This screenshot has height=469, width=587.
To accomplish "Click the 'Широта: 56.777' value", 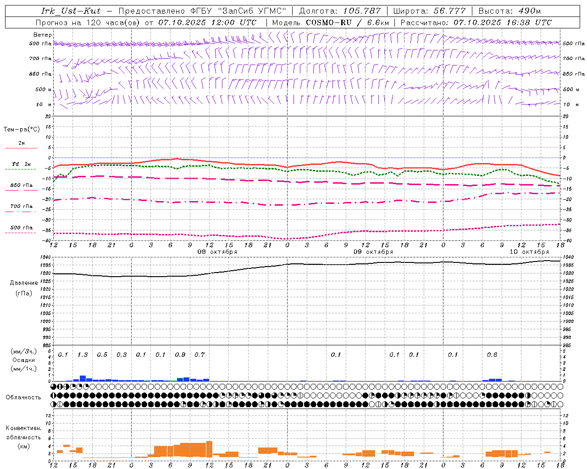I will pos(429,11).
